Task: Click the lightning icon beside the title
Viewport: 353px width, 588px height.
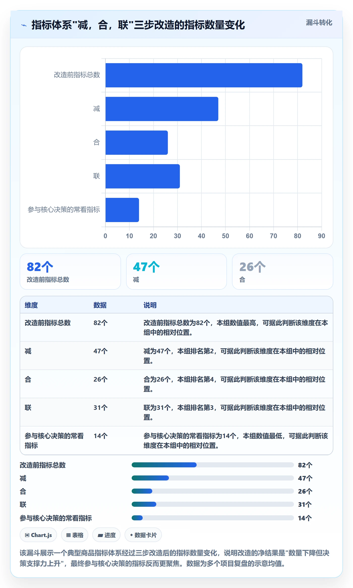Action: (x=24, y=25)
